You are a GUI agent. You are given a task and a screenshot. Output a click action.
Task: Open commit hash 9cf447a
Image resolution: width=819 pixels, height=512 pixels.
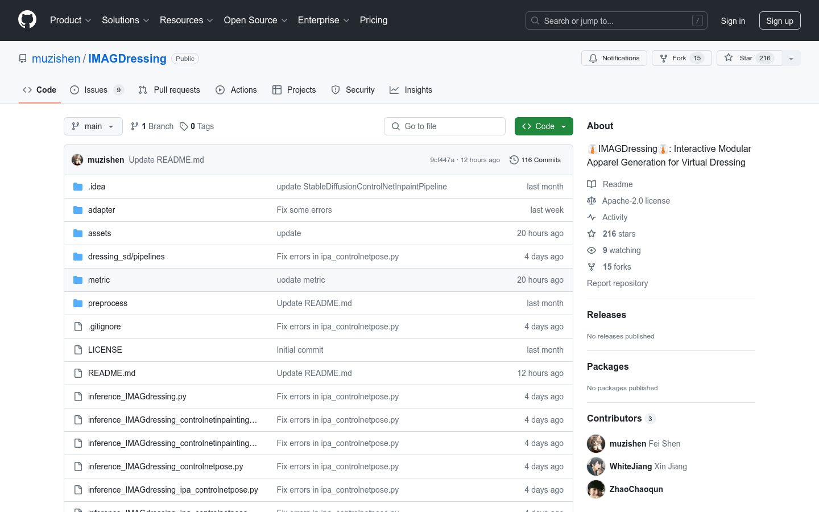click(442, 160)
